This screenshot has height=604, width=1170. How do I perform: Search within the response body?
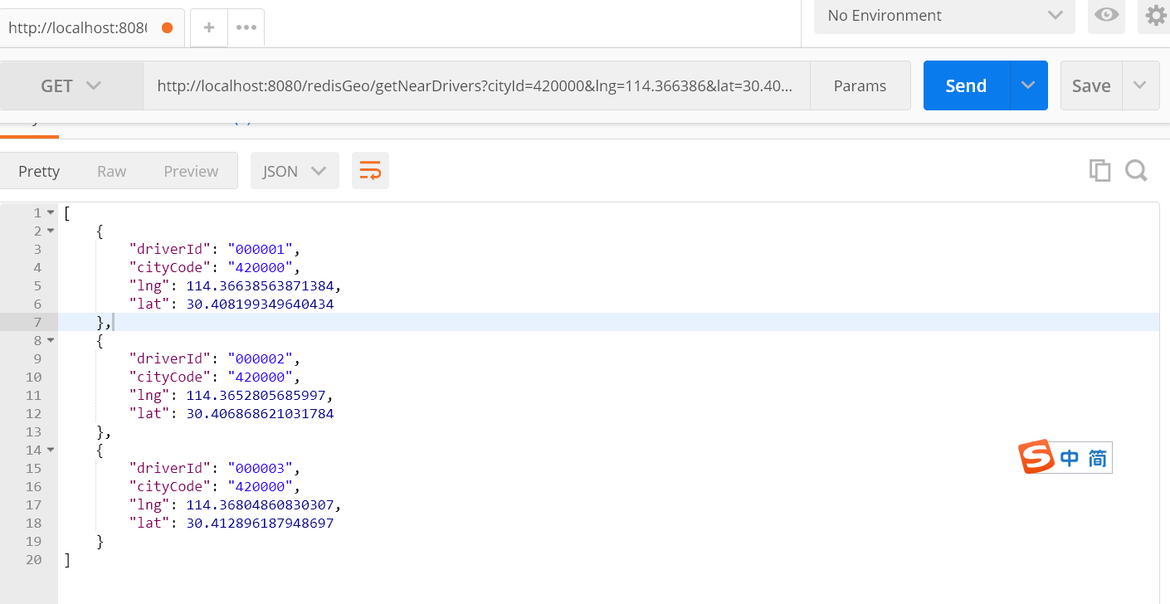(1136, 171)
